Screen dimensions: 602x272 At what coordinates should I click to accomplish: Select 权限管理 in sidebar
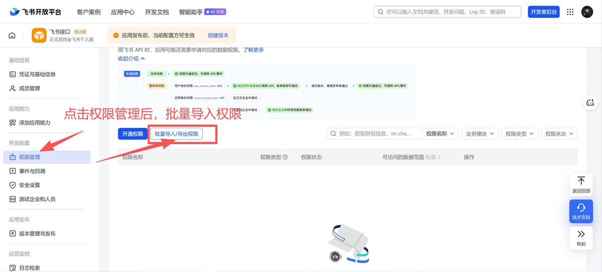pyautogui.click(x=47, y=157)
